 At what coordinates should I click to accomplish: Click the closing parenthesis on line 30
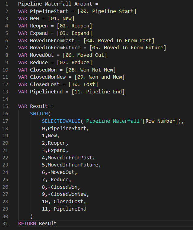(31, 216)
